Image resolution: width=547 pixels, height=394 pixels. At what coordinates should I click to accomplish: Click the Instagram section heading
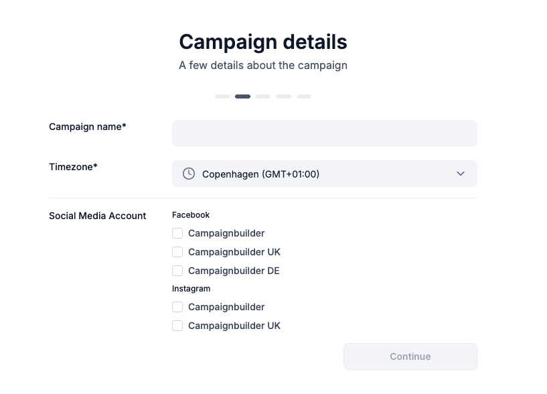click(191, 289)
